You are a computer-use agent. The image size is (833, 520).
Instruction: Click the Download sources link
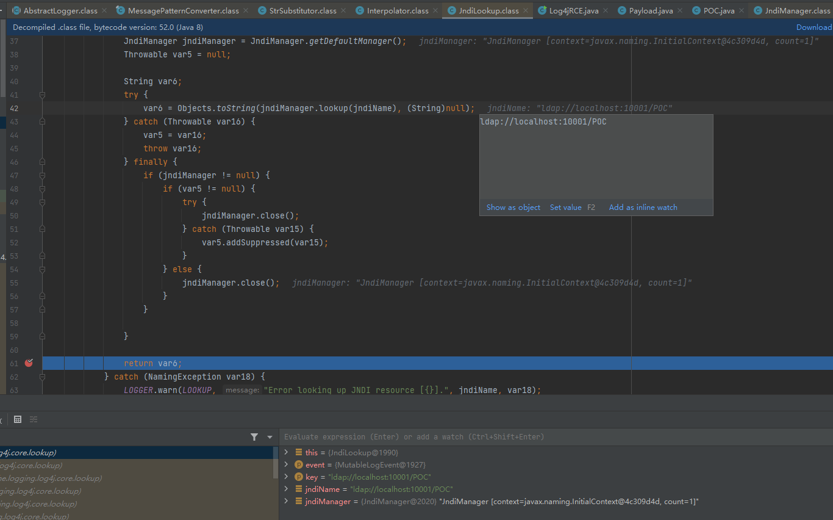[x=814, y=27]
